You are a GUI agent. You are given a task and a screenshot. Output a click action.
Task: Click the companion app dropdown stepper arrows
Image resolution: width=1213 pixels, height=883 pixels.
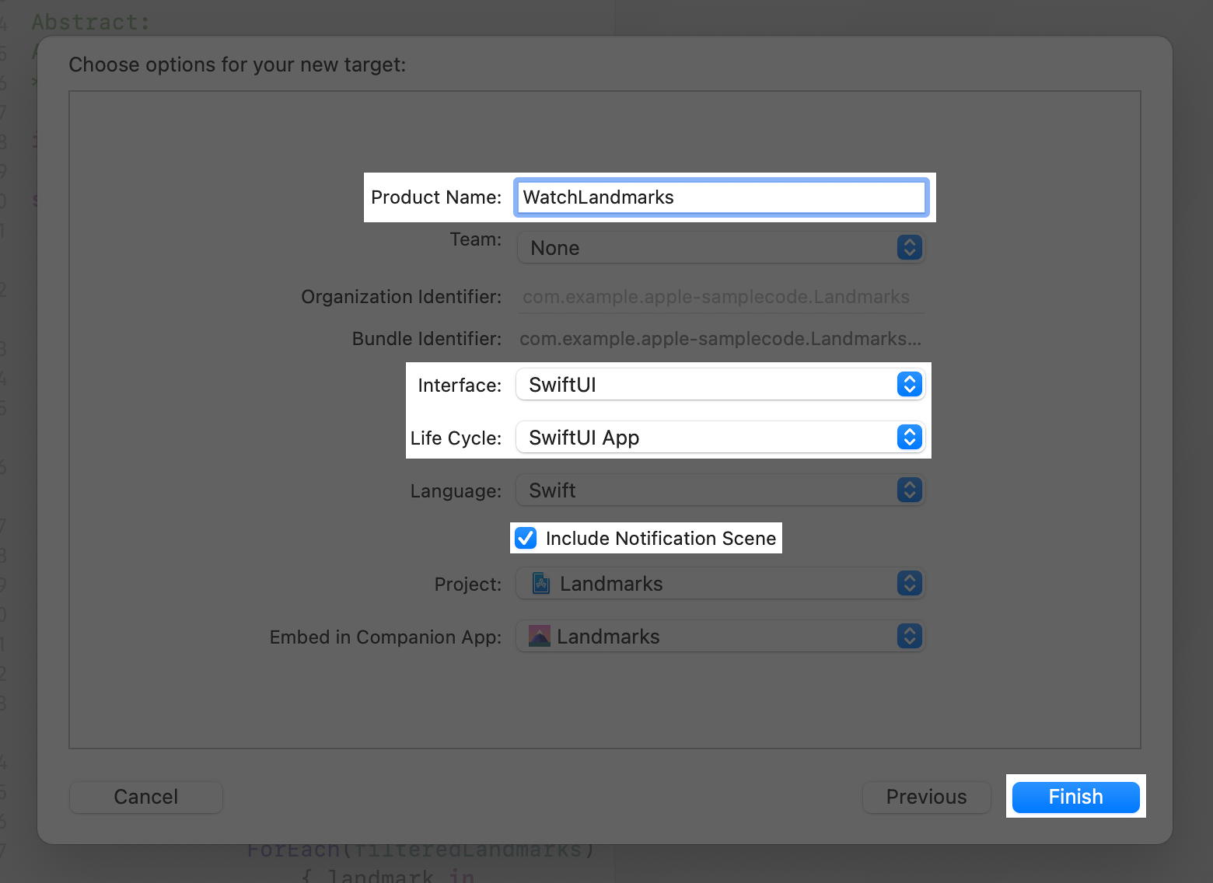pyautogui.click(x=910, y=637)
